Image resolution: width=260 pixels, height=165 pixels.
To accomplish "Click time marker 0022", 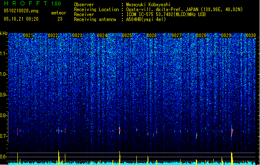I will 53,35.
